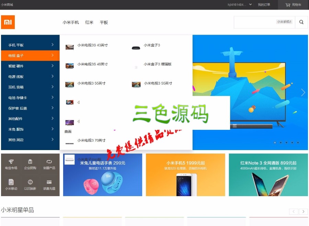Open 小米电视3 70英寸 product link
The width and height of the screenshot is (309, 226).
coord(91,140)
